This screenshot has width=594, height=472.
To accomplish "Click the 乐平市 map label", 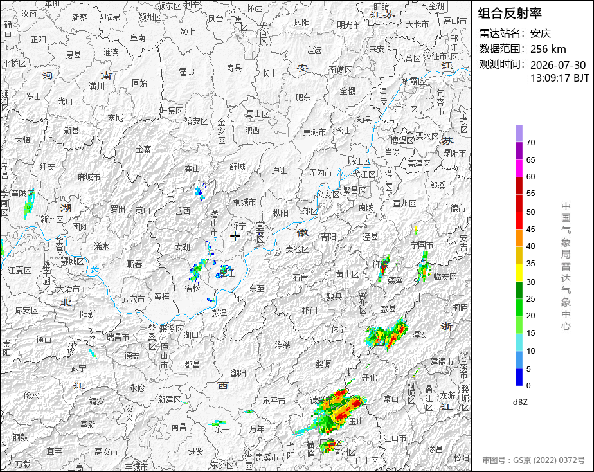I will 274,401.
